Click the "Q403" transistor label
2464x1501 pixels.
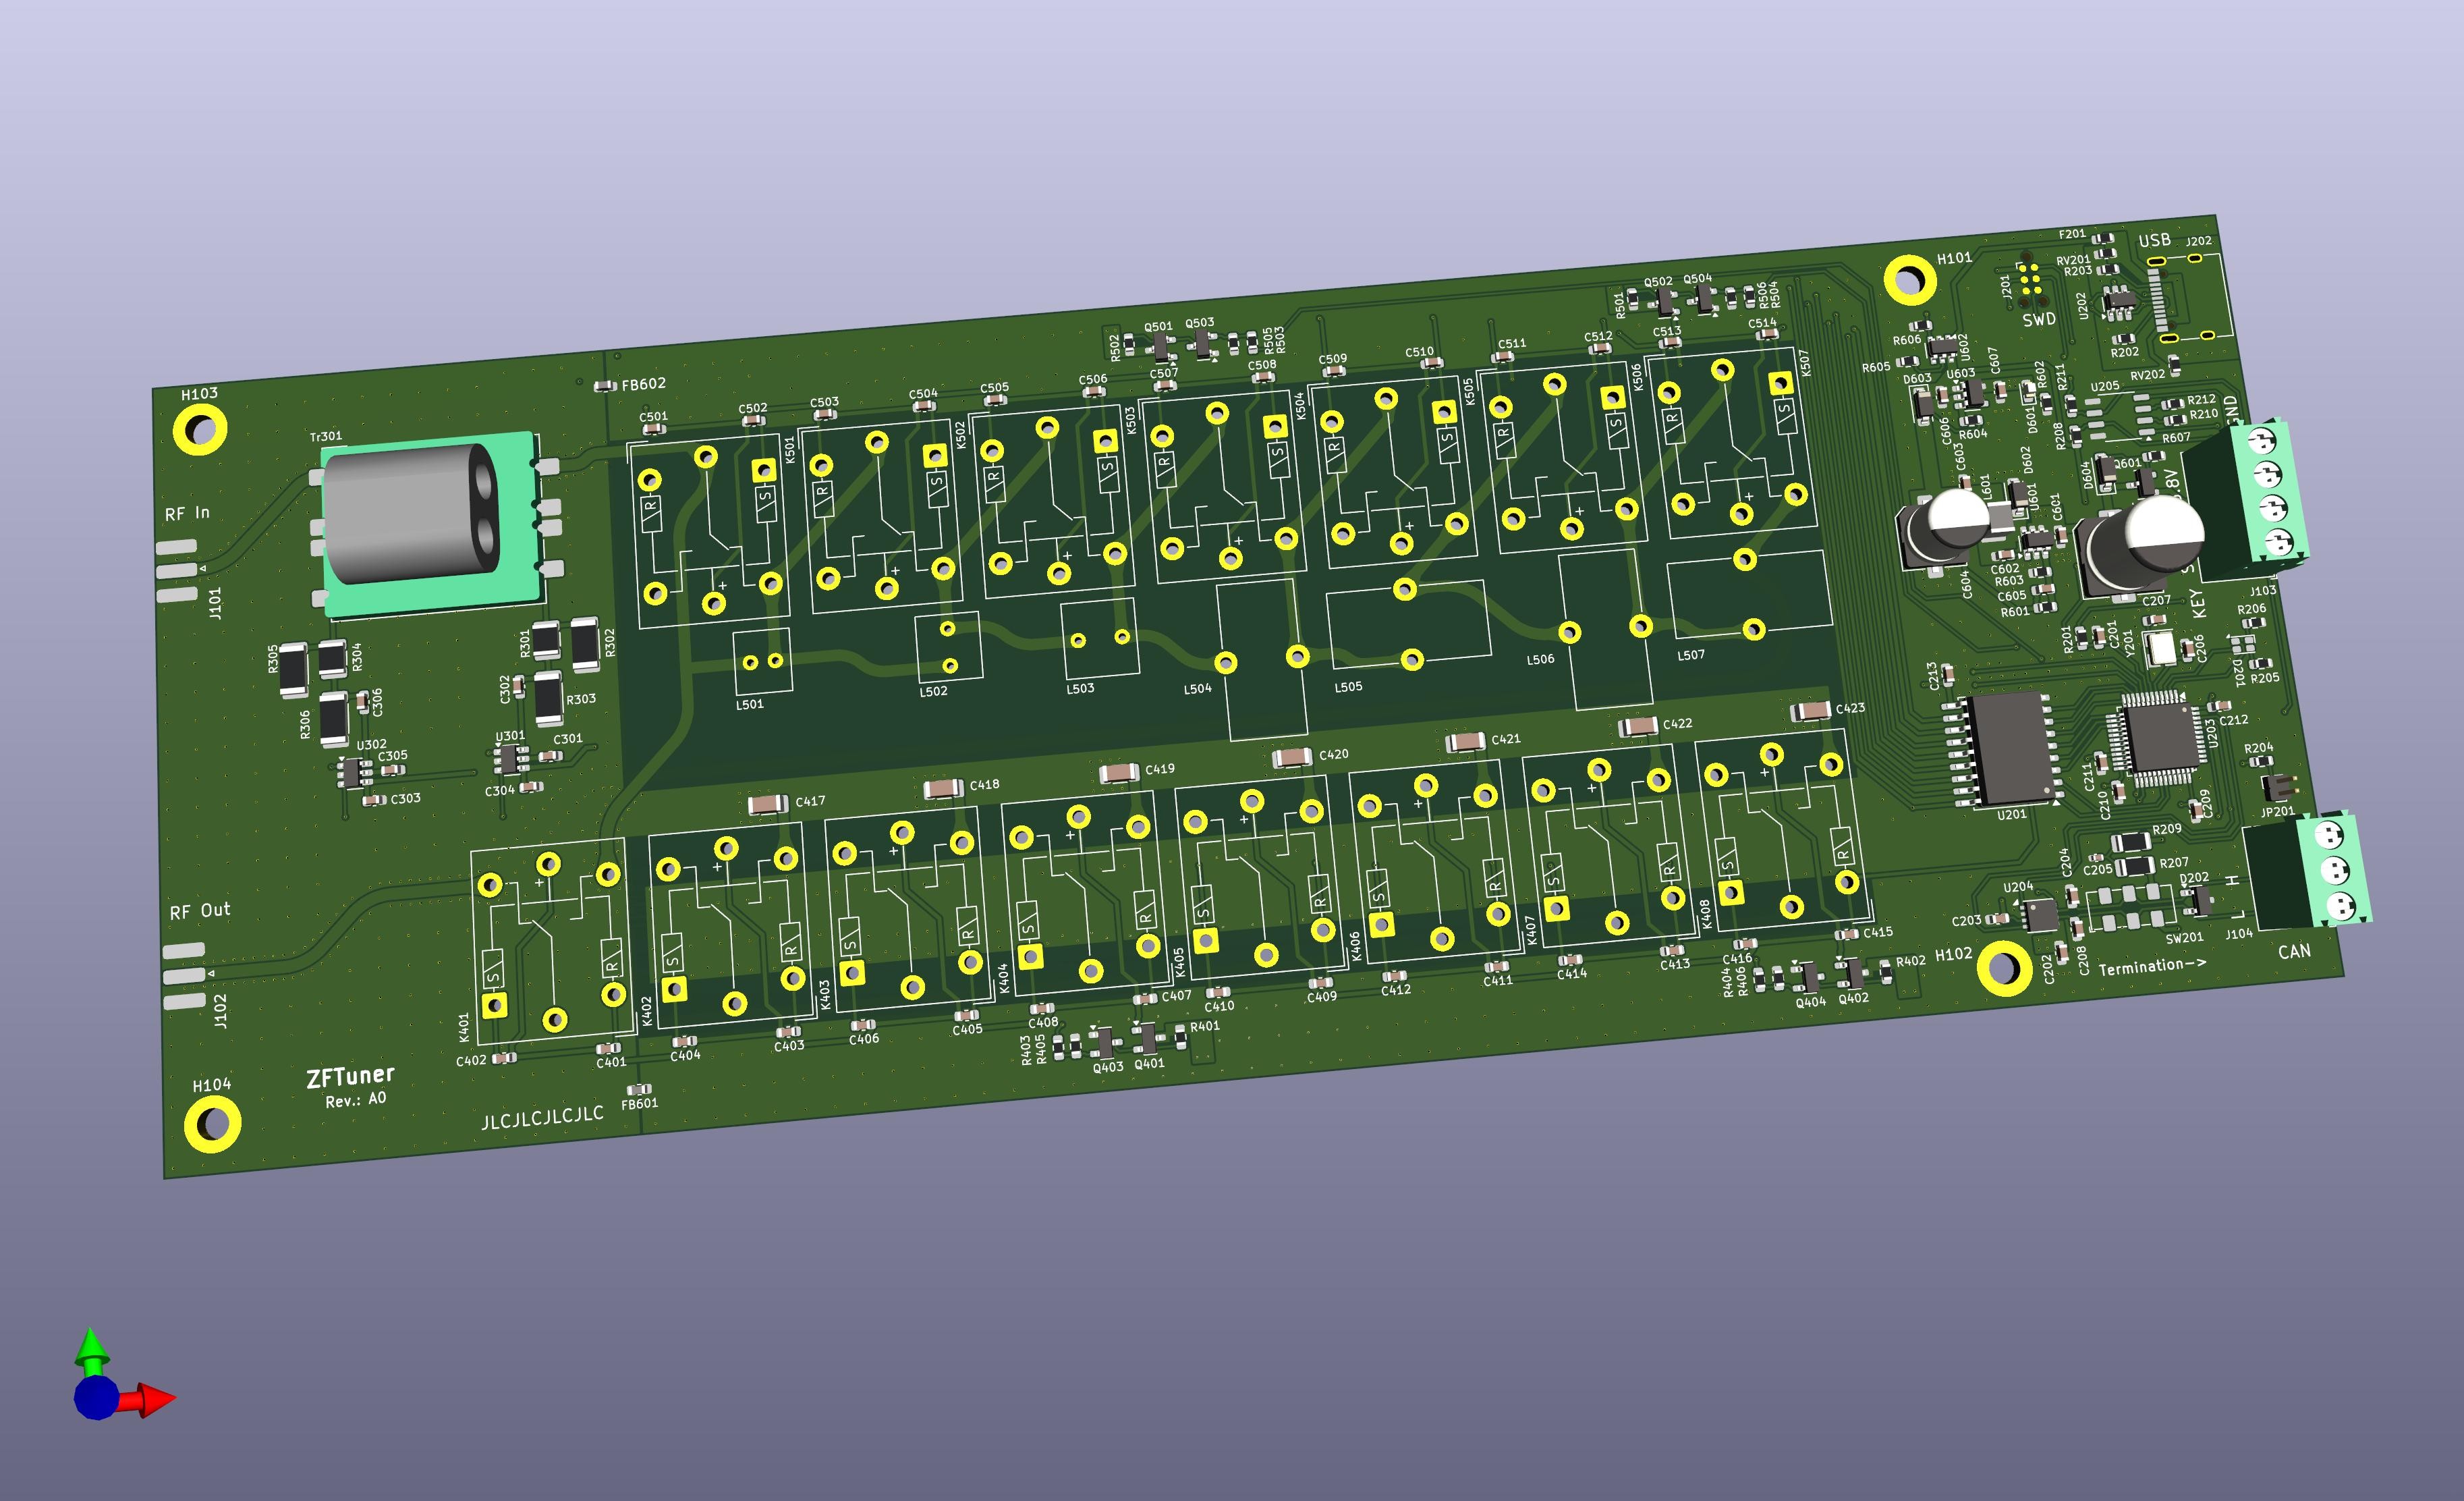click(x=1108, y=1067)
